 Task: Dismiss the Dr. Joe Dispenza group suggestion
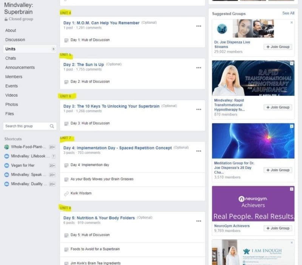pos(291,23)
